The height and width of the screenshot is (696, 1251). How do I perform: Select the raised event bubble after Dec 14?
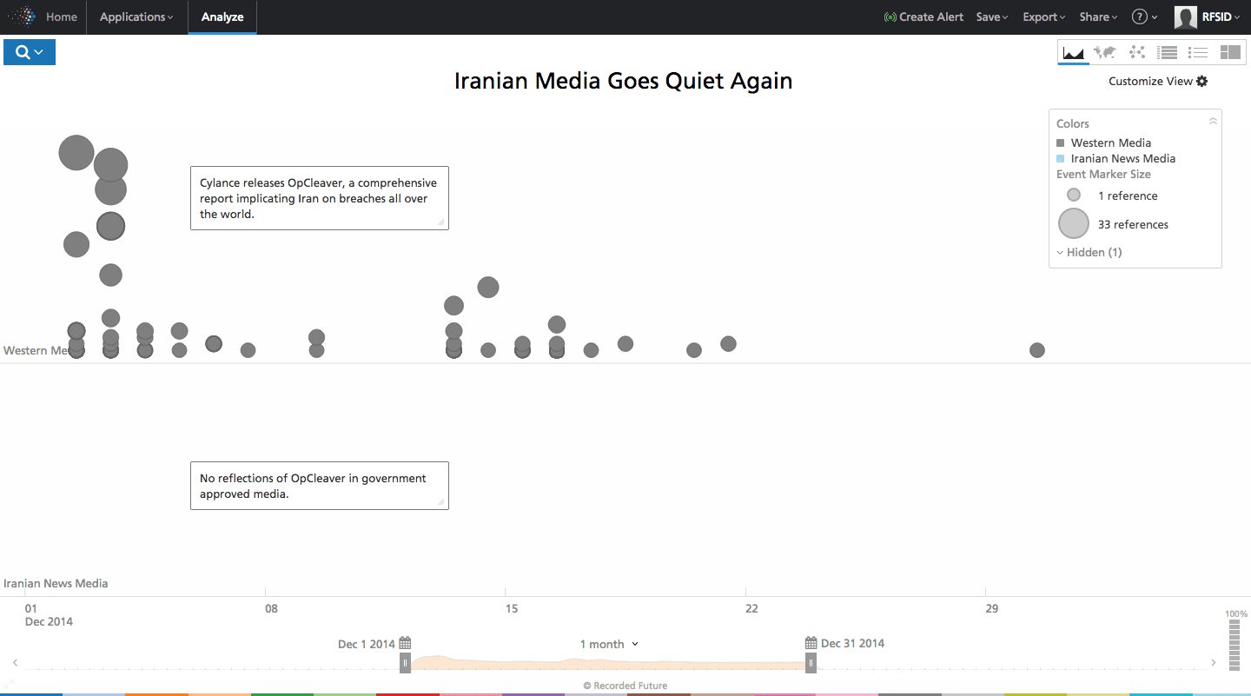point(488,288)
